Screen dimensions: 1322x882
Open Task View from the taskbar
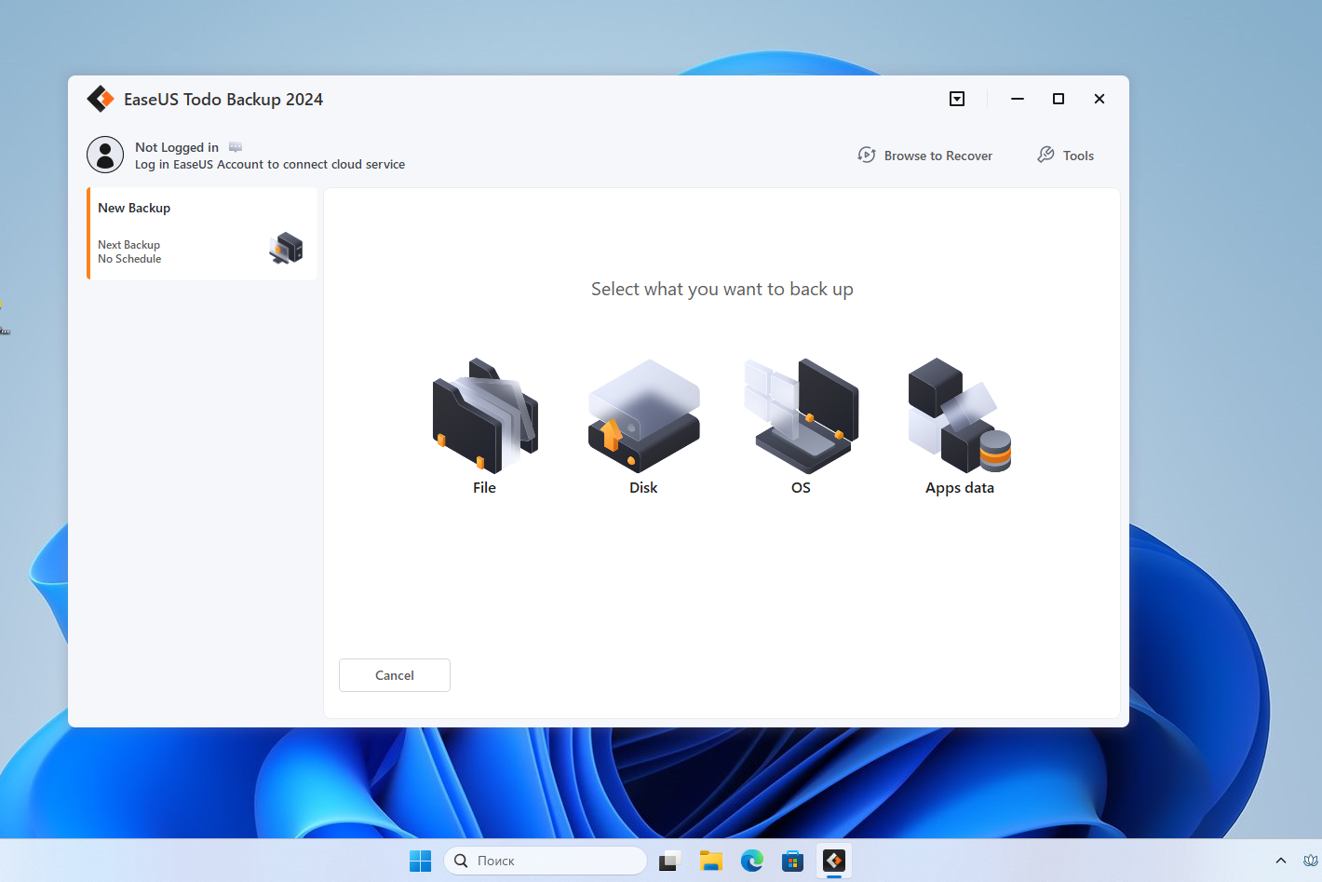(669, 861)
